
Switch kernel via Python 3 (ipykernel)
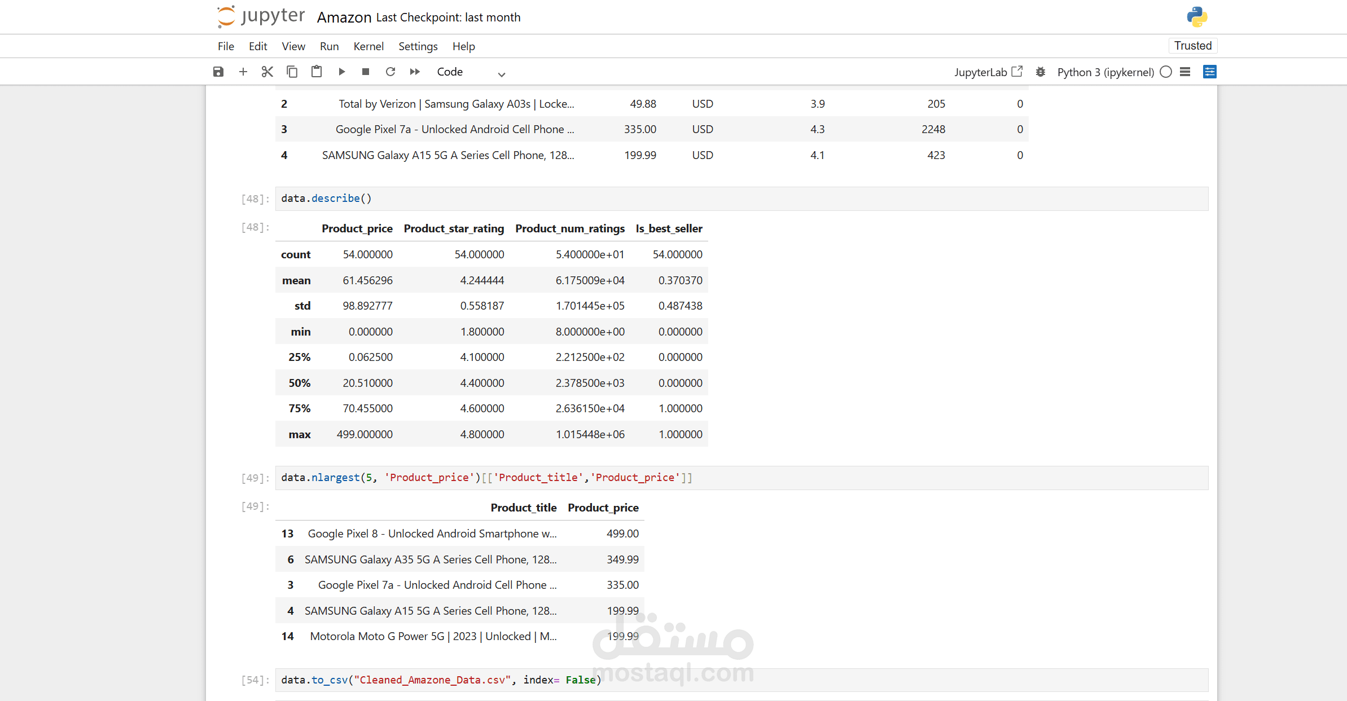(x=1105, y=72)
